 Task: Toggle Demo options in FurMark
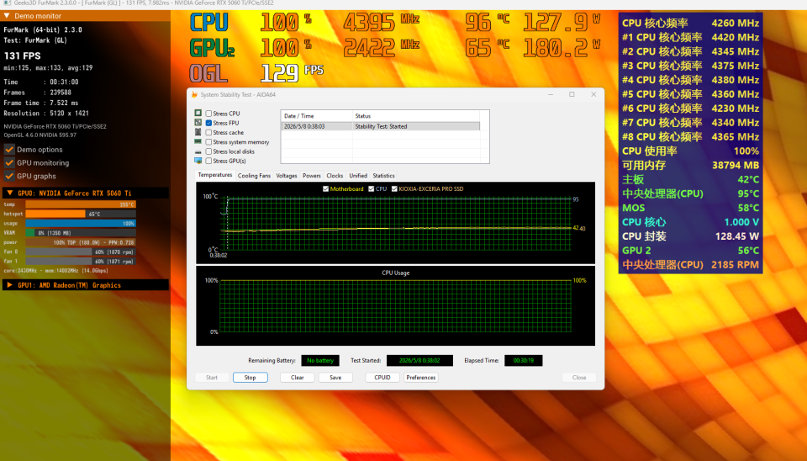(x=9, y=150)
